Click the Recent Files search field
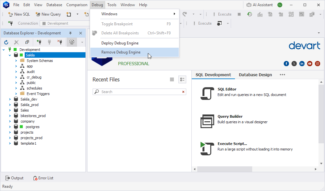This screenshot has height=191, width=325. point(139,92)
